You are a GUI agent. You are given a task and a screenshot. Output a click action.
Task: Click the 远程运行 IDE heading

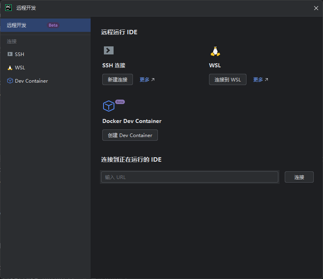click(119, 32)
